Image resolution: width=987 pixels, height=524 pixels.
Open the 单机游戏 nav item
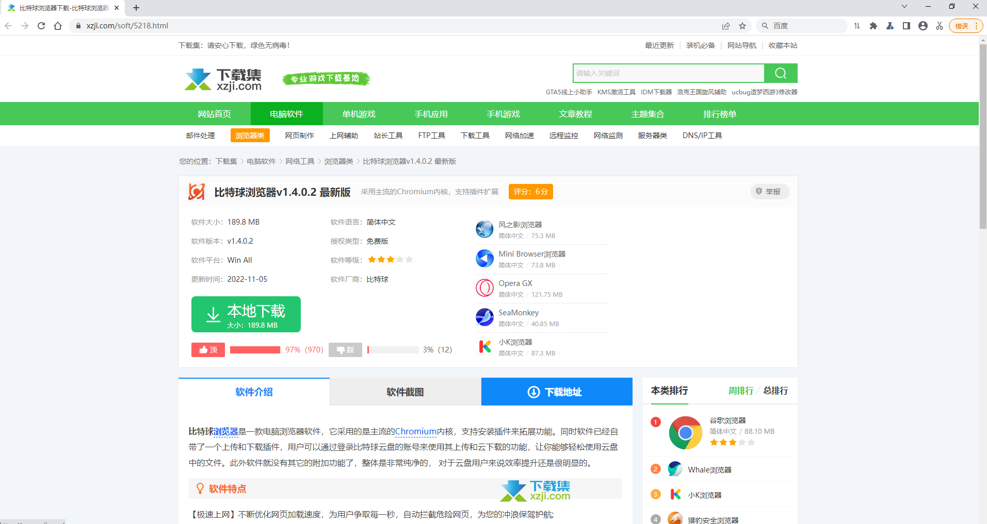click(359, 114)
